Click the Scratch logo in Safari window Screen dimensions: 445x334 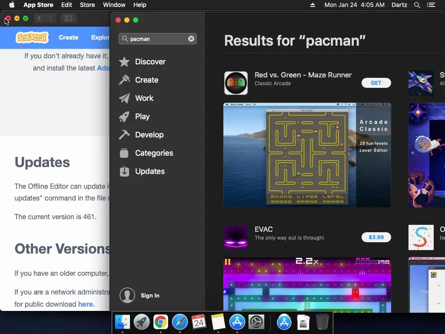click(x=32, y=37)
